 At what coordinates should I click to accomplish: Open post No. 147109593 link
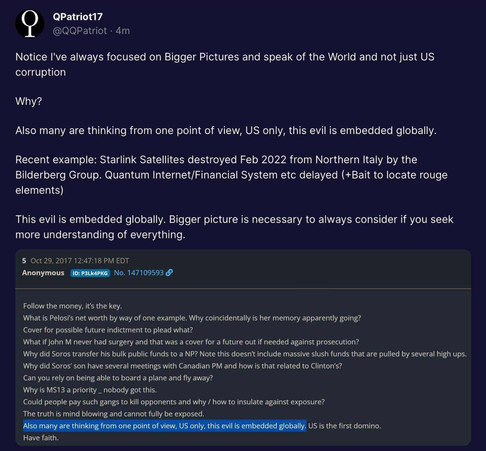[x=139, y=273]
